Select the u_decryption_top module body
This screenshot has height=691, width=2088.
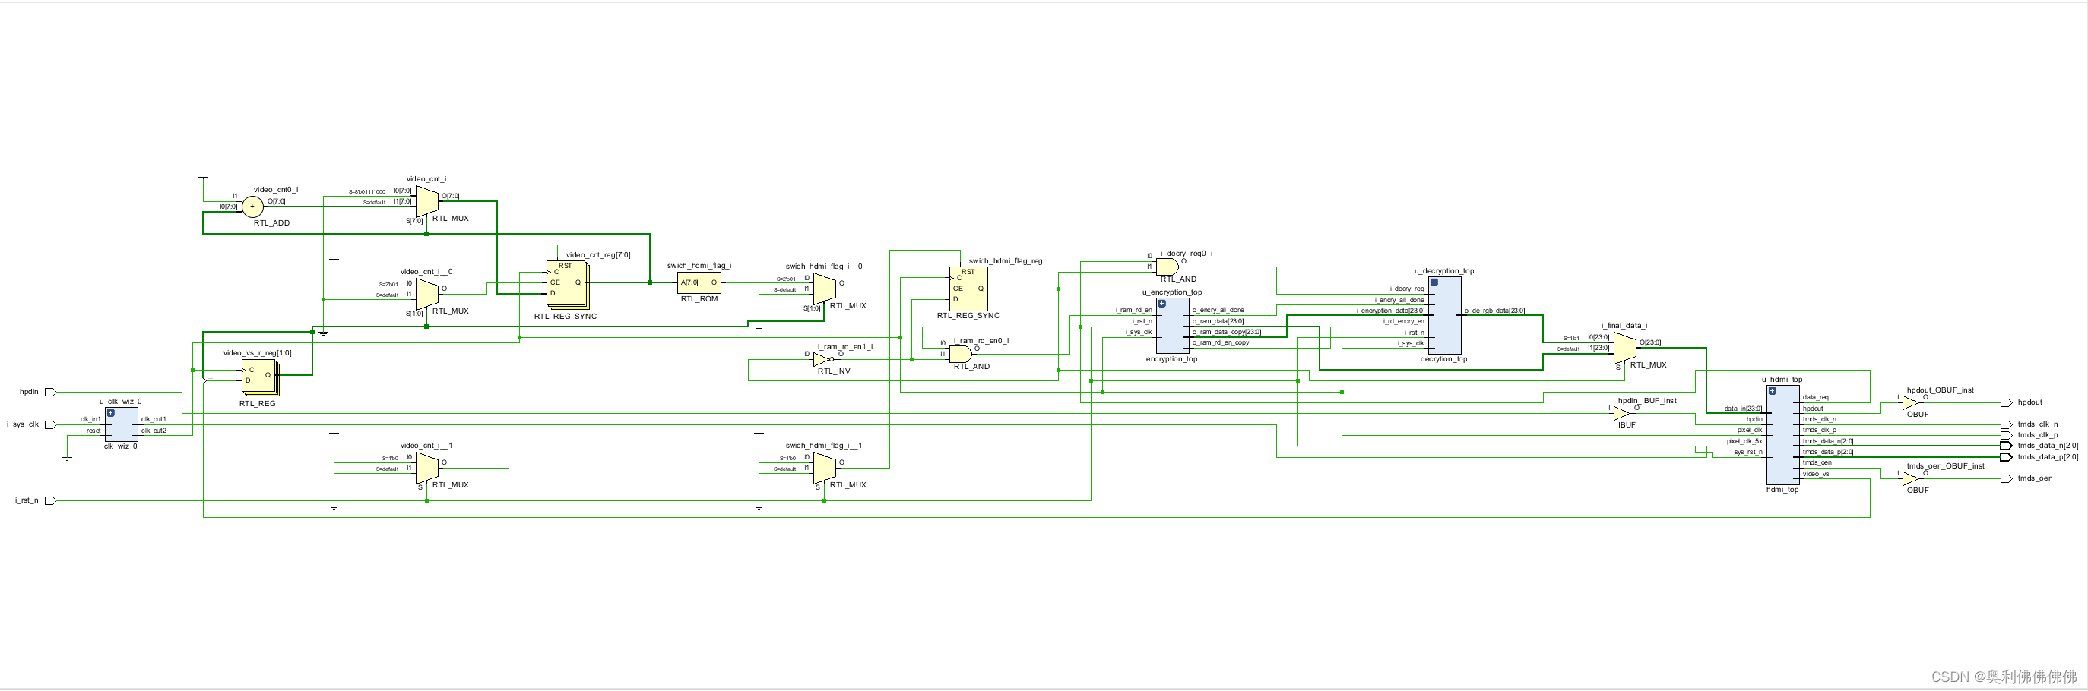tap(1445, 315)
